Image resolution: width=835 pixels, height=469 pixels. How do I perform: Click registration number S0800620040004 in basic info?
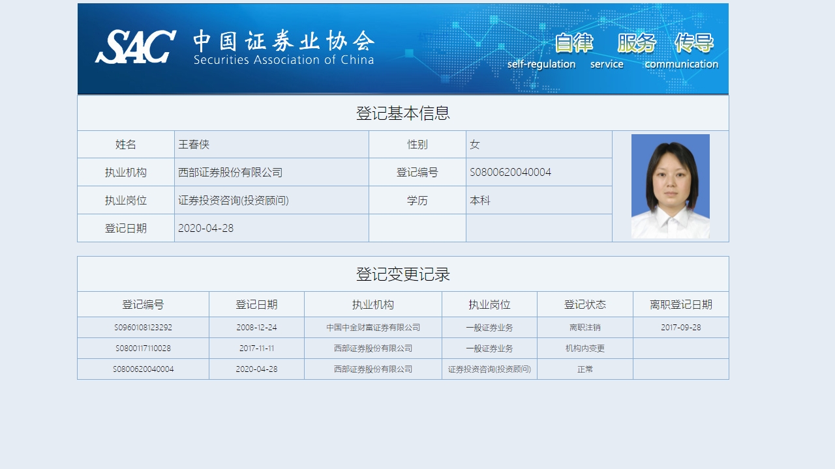click(510, 173)
